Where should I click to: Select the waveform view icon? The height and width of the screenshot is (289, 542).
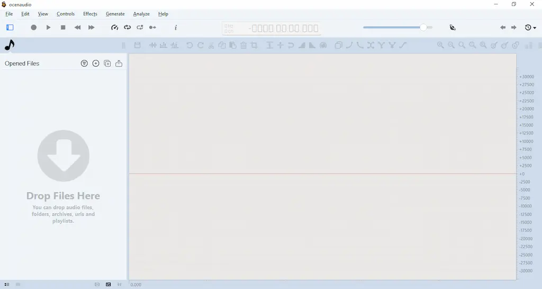pyautogui.click(x=153, y=45)
